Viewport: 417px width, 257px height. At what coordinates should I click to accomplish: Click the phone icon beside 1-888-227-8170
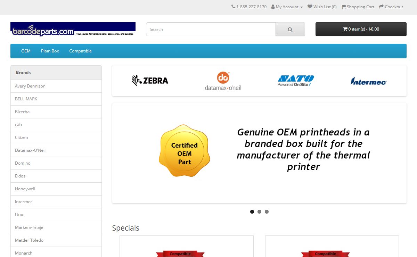pos(233,7)
